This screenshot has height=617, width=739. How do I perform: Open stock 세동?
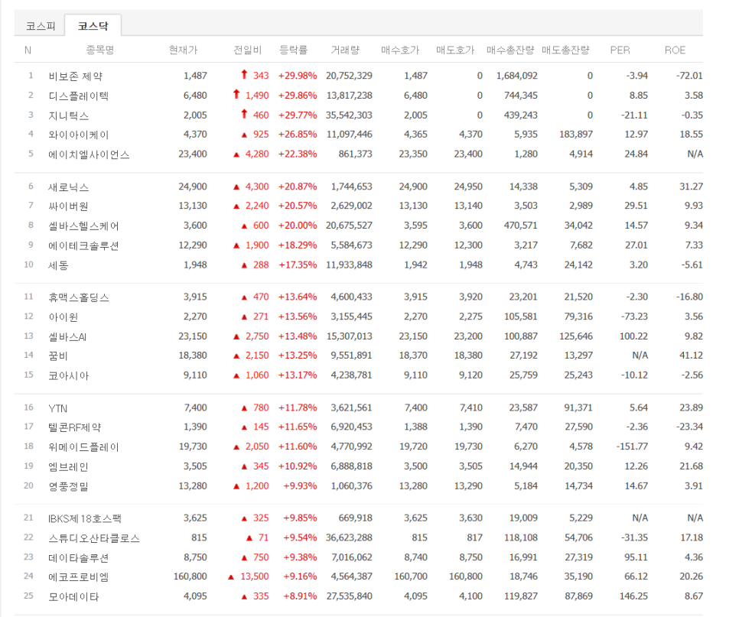[x=58, y=265]
